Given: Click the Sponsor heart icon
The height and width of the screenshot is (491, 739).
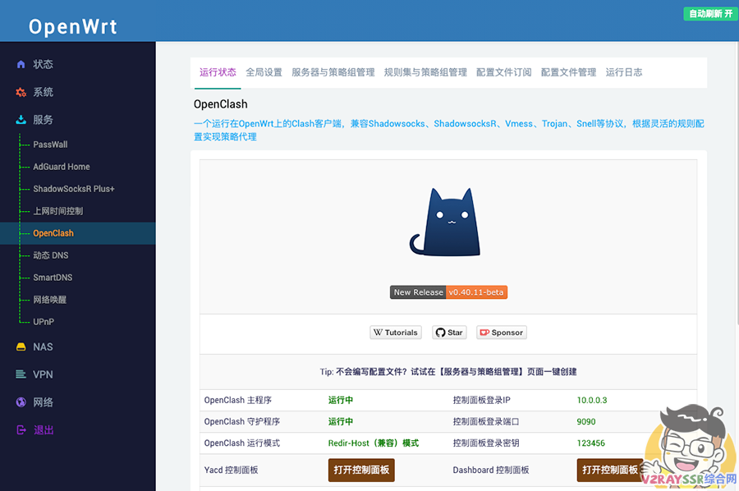Looking at the screenshot, I should 486,333.
